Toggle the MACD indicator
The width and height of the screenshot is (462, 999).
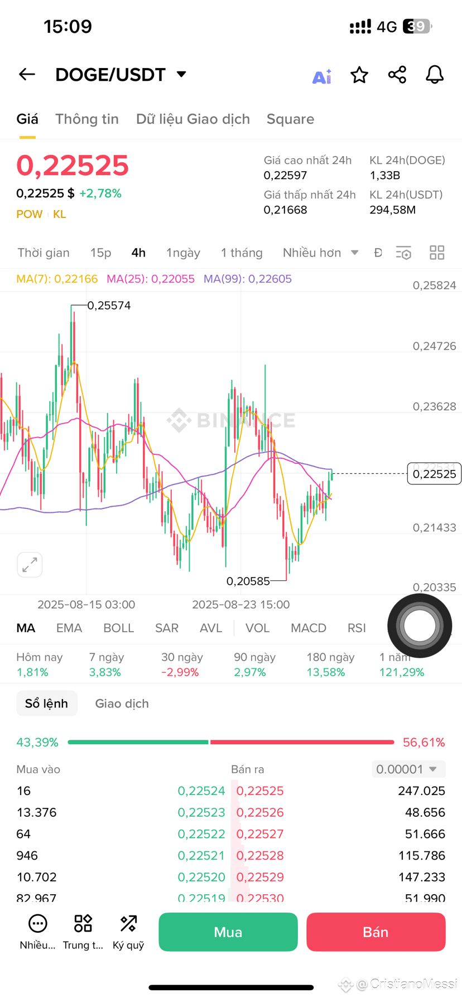click(309, 628)
